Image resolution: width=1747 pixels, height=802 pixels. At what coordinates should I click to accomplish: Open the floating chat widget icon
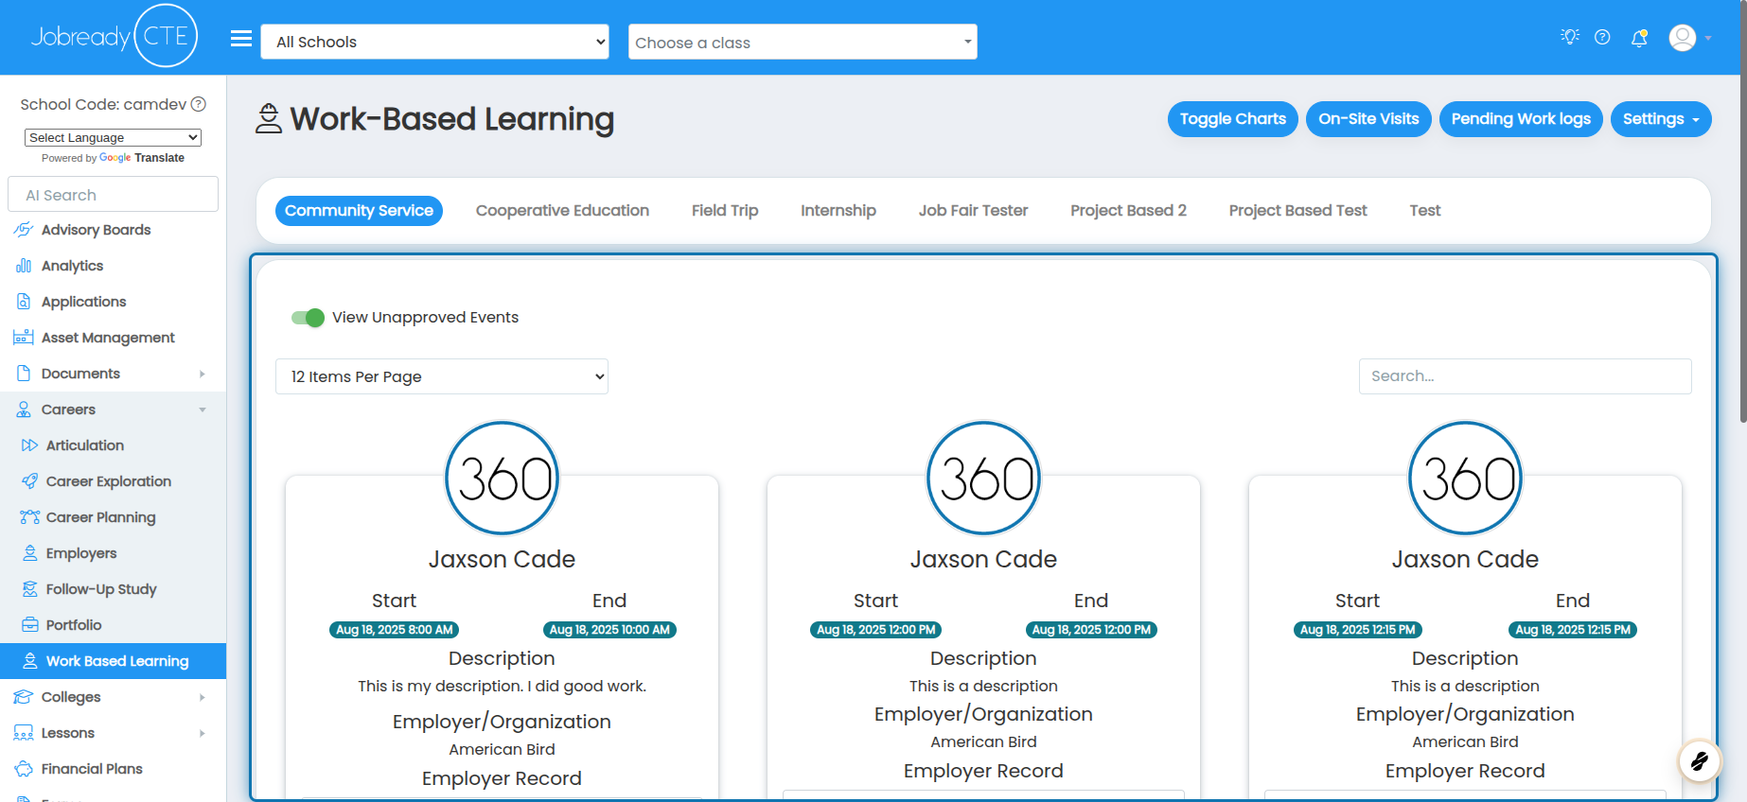tap(1700, 760)
